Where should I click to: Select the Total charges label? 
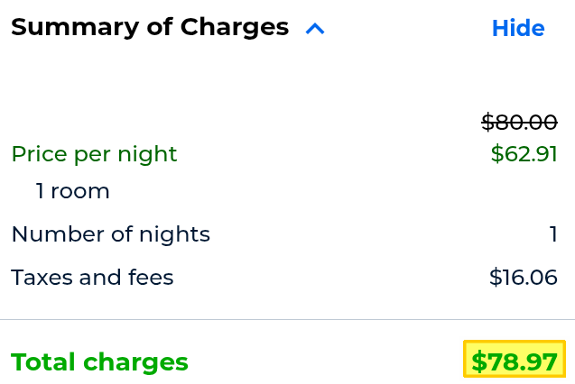[99, 362]
